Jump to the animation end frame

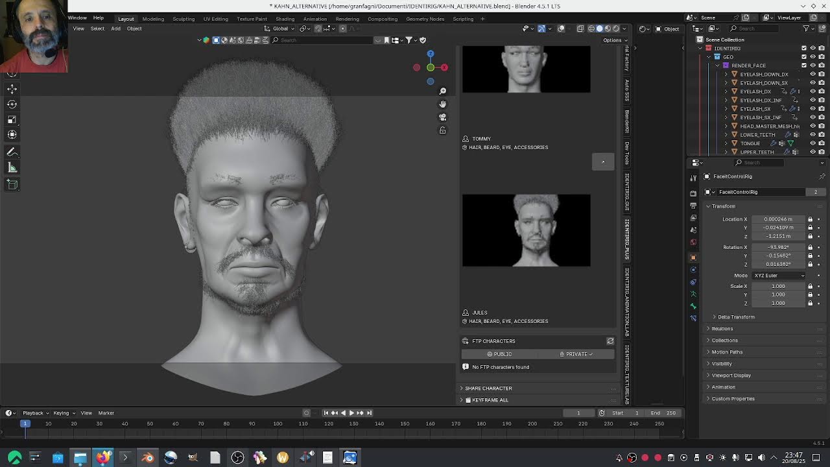(369, 413)
